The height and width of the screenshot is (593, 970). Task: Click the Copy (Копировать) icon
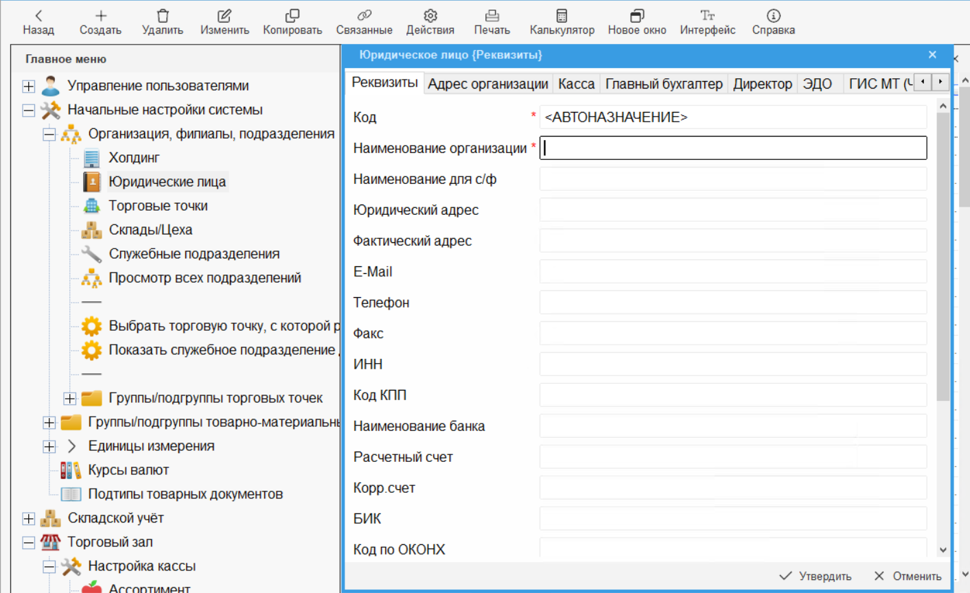coord(292,16)
